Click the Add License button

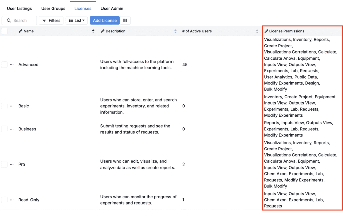[105, 20]
